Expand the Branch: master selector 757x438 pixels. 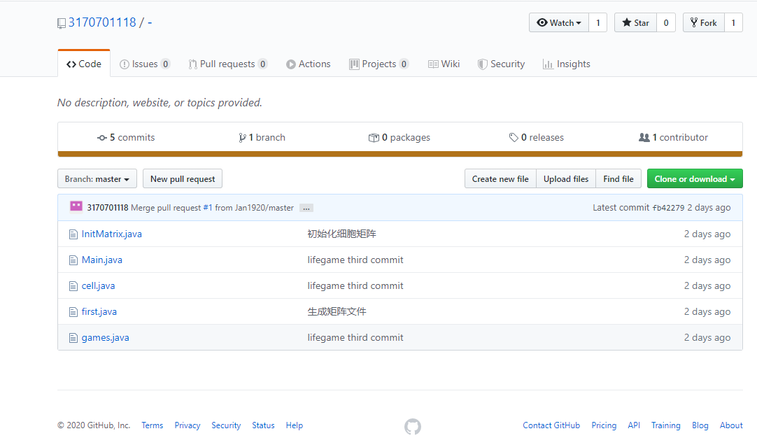click(97, 179)
